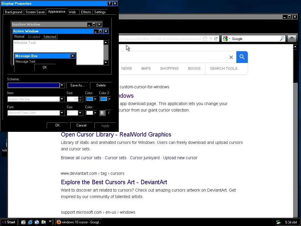
Task: Open SEARCH TOOLS in Google results
Action: coord(224,68)
